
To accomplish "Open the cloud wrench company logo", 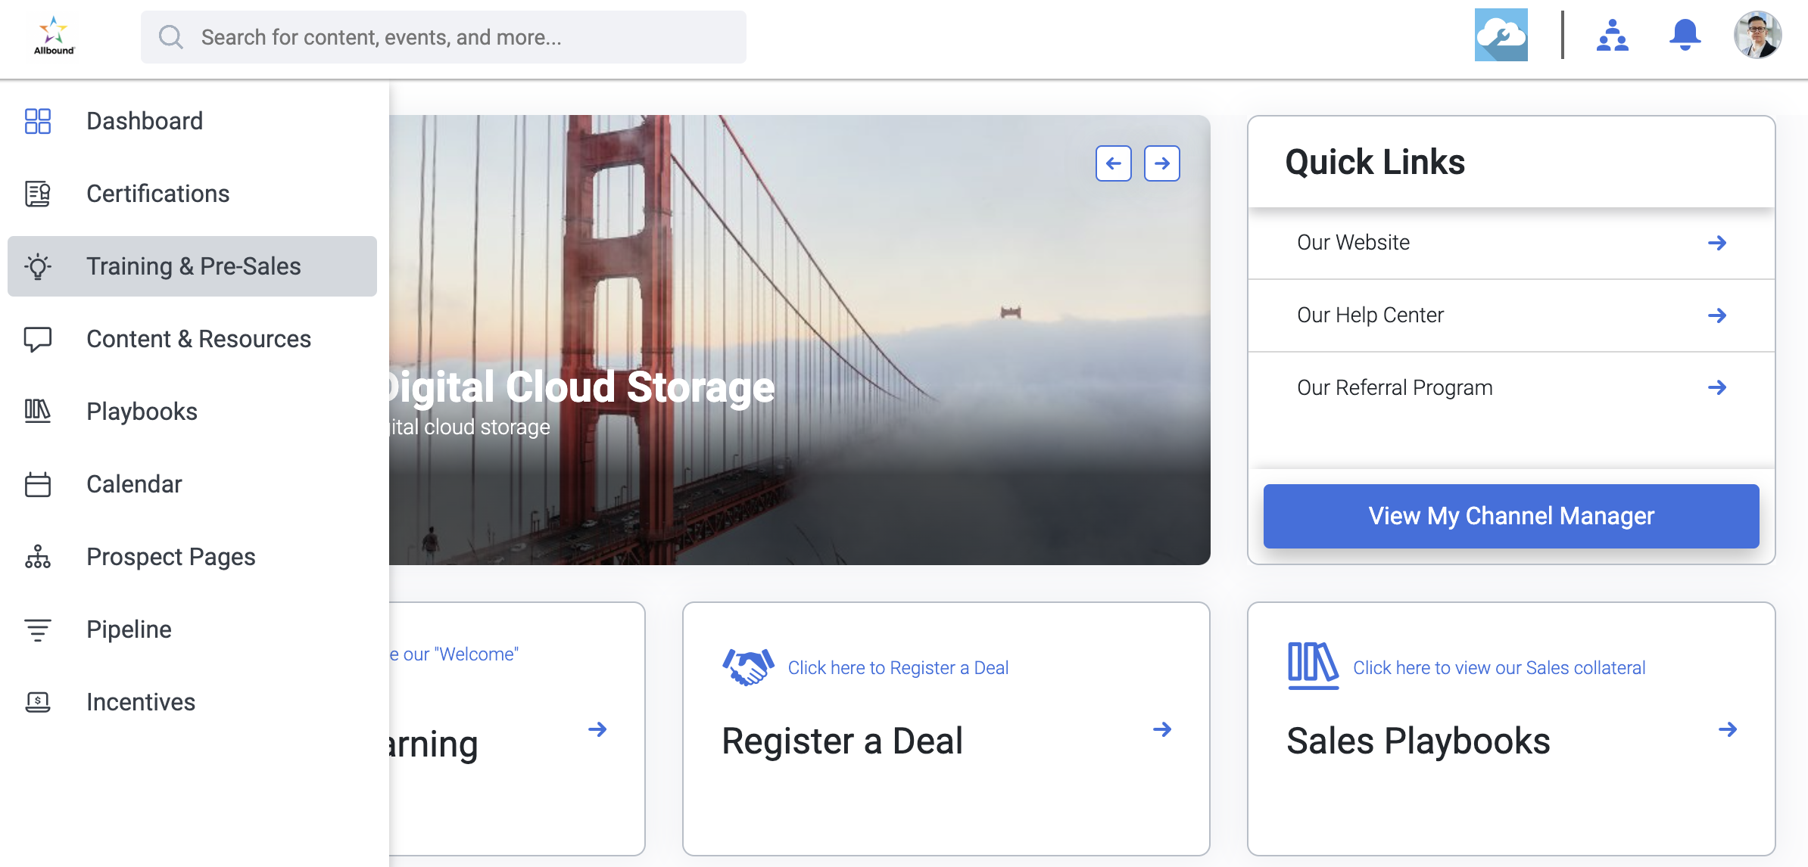I will tap(1501, 35).
